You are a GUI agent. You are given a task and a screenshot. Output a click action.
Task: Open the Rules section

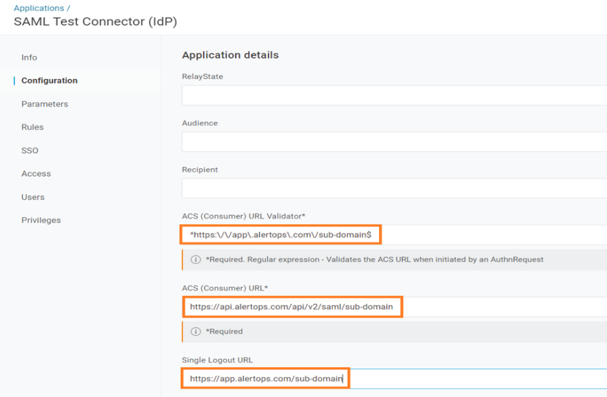[x=32, y=127]
